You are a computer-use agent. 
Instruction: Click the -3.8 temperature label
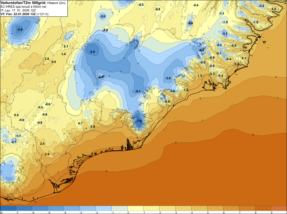[x=168, y=78]
